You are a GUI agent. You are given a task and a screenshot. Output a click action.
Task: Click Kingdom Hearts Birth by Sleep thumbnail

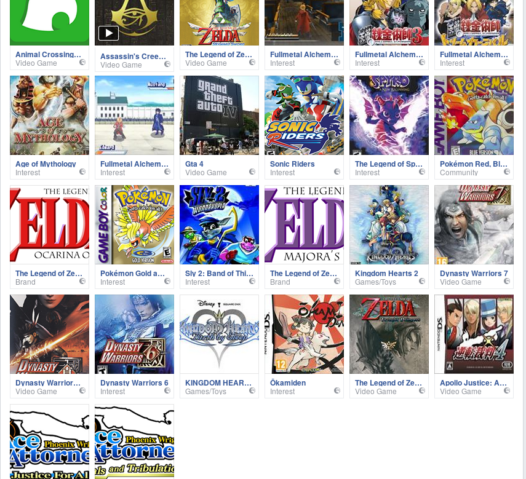tap(220, 335)
